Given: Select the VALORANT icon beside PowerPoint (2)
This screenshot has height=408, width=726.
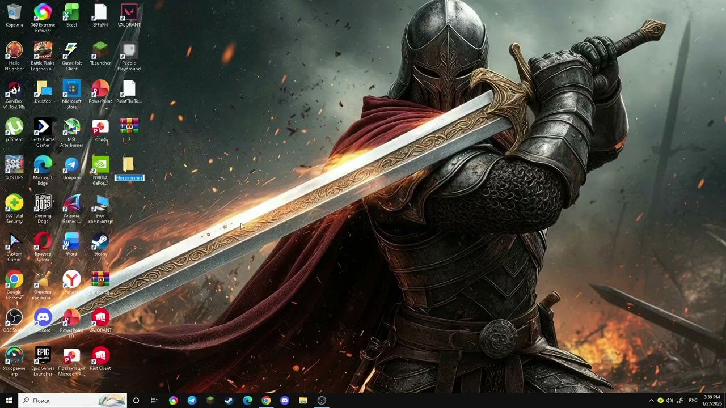Looking at the screenshot, I should 100,317.
